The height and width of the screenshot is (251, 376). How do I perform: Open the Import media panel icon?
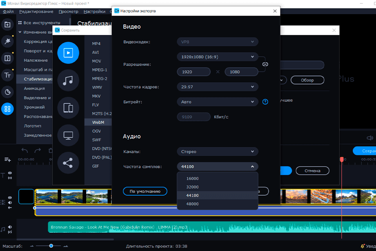coord(7,25)
